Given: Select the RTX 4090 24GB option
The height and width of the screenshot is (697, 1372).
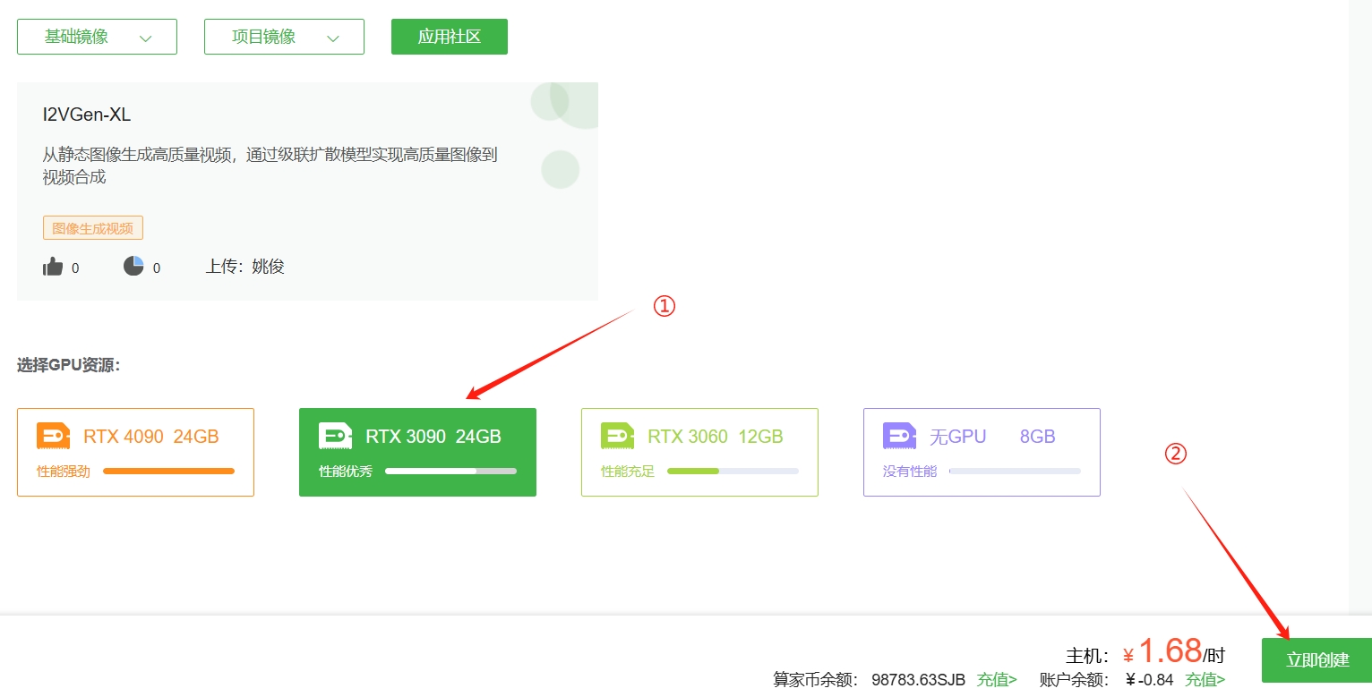Looking at the screenshot, I should 135,452.
